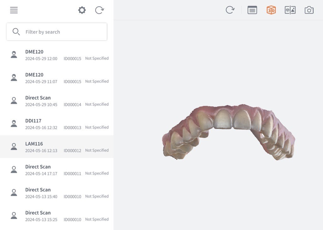Click the ID000011 label
This screenshot has width=323, height=230.
[72, 174]
